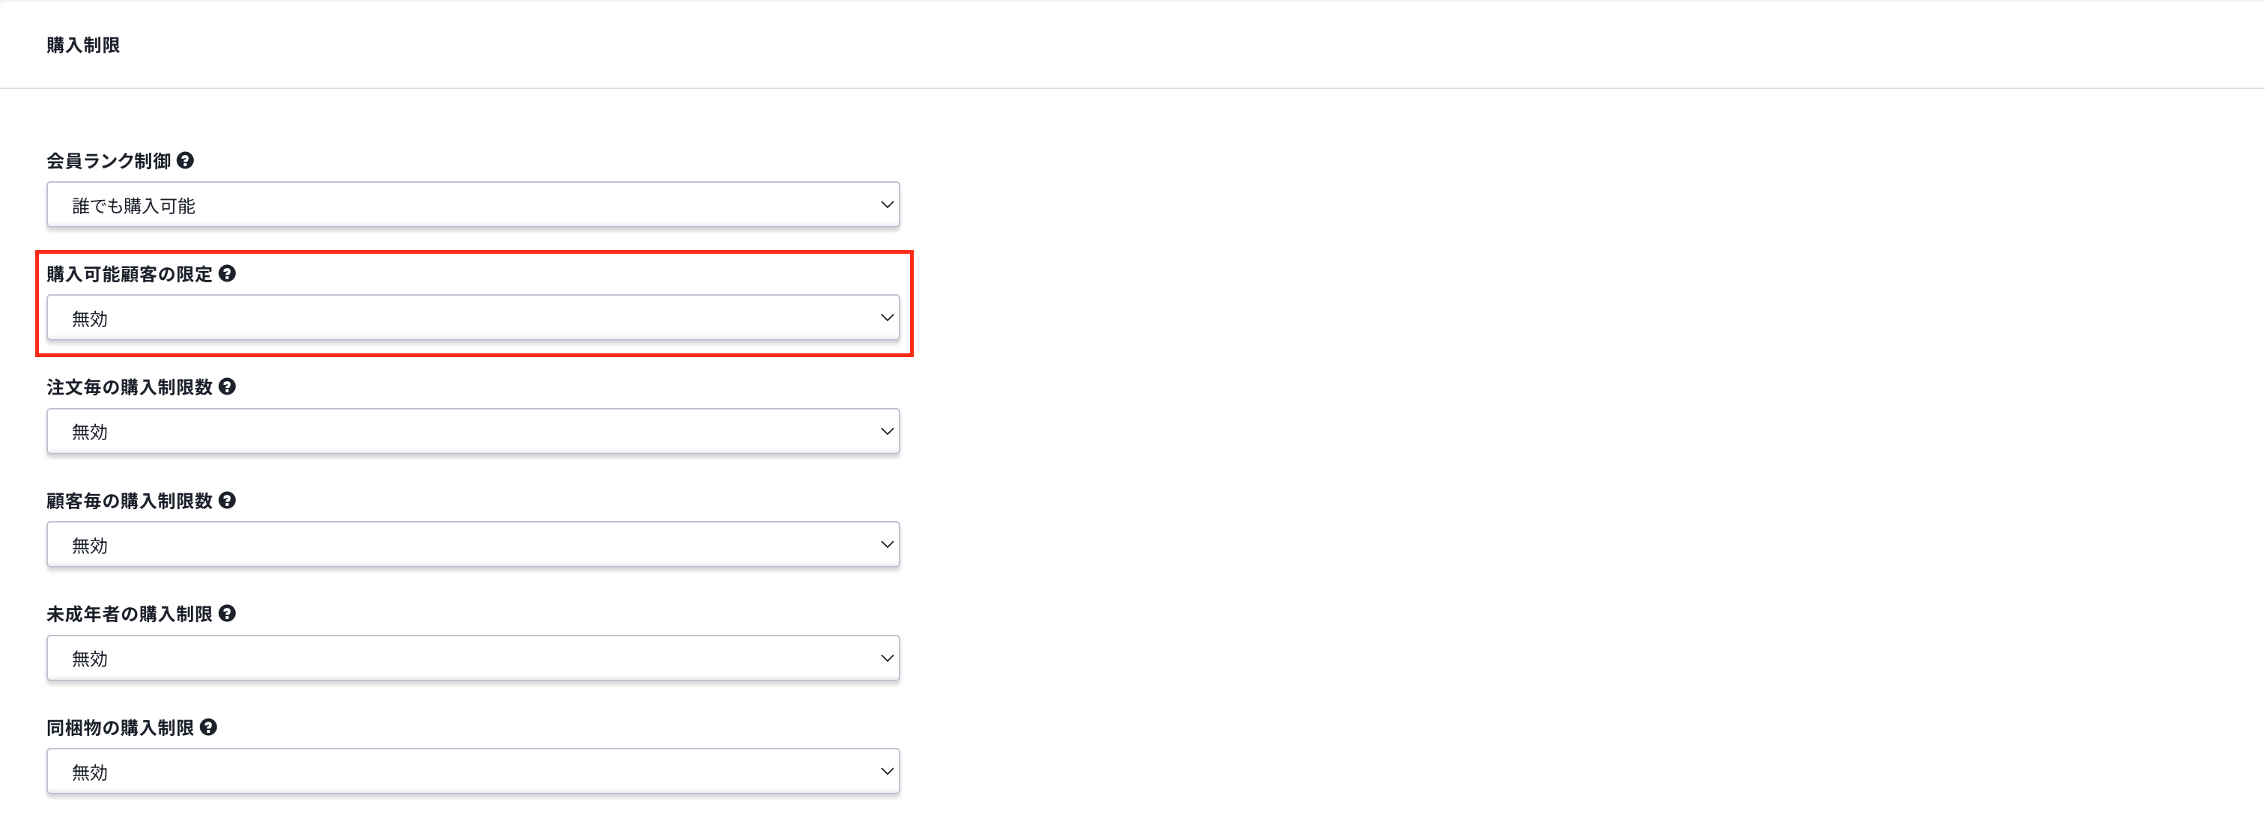2265x813 pixels.
Task: Click question mark beside 顧客毎の購入制限数
Action: 227,500
